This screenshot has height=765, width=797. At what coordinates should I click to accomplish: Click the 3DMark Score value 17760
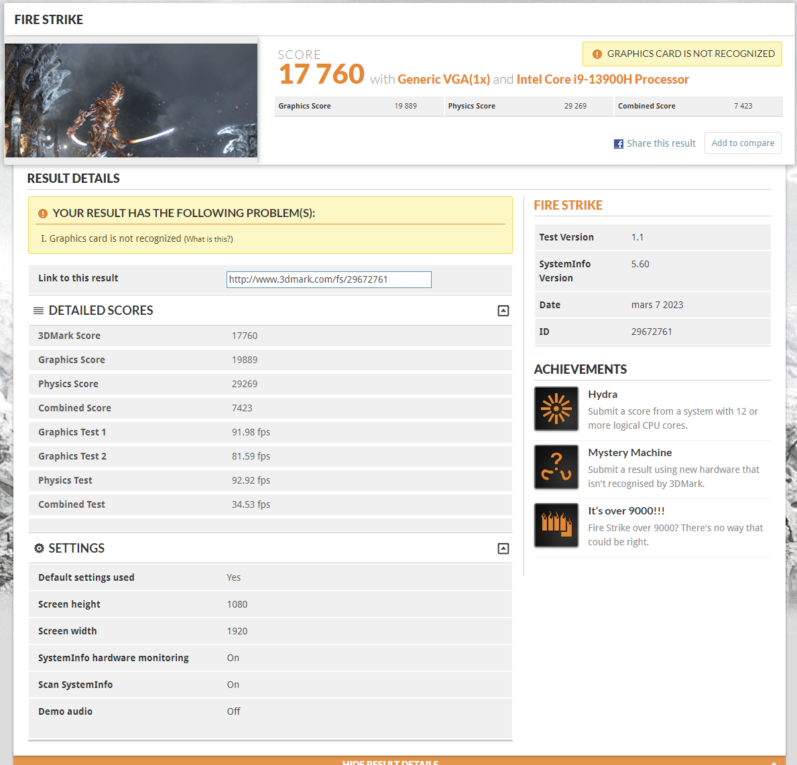[245, 336]
